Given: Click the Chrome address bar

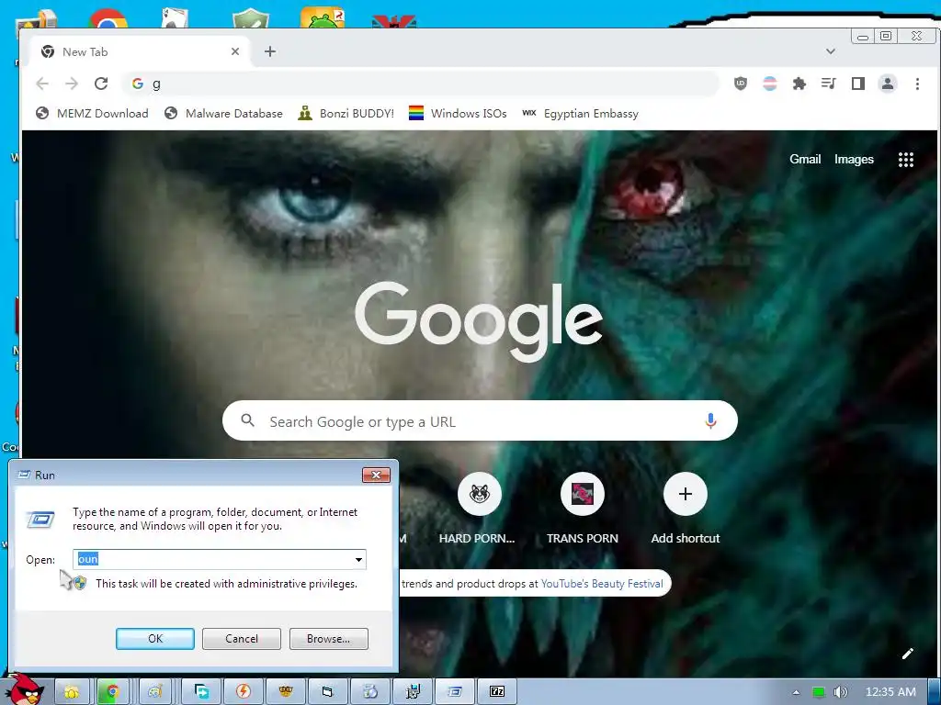Looking at the screenshot, I should pyautogui.click(x=420, y=84).
